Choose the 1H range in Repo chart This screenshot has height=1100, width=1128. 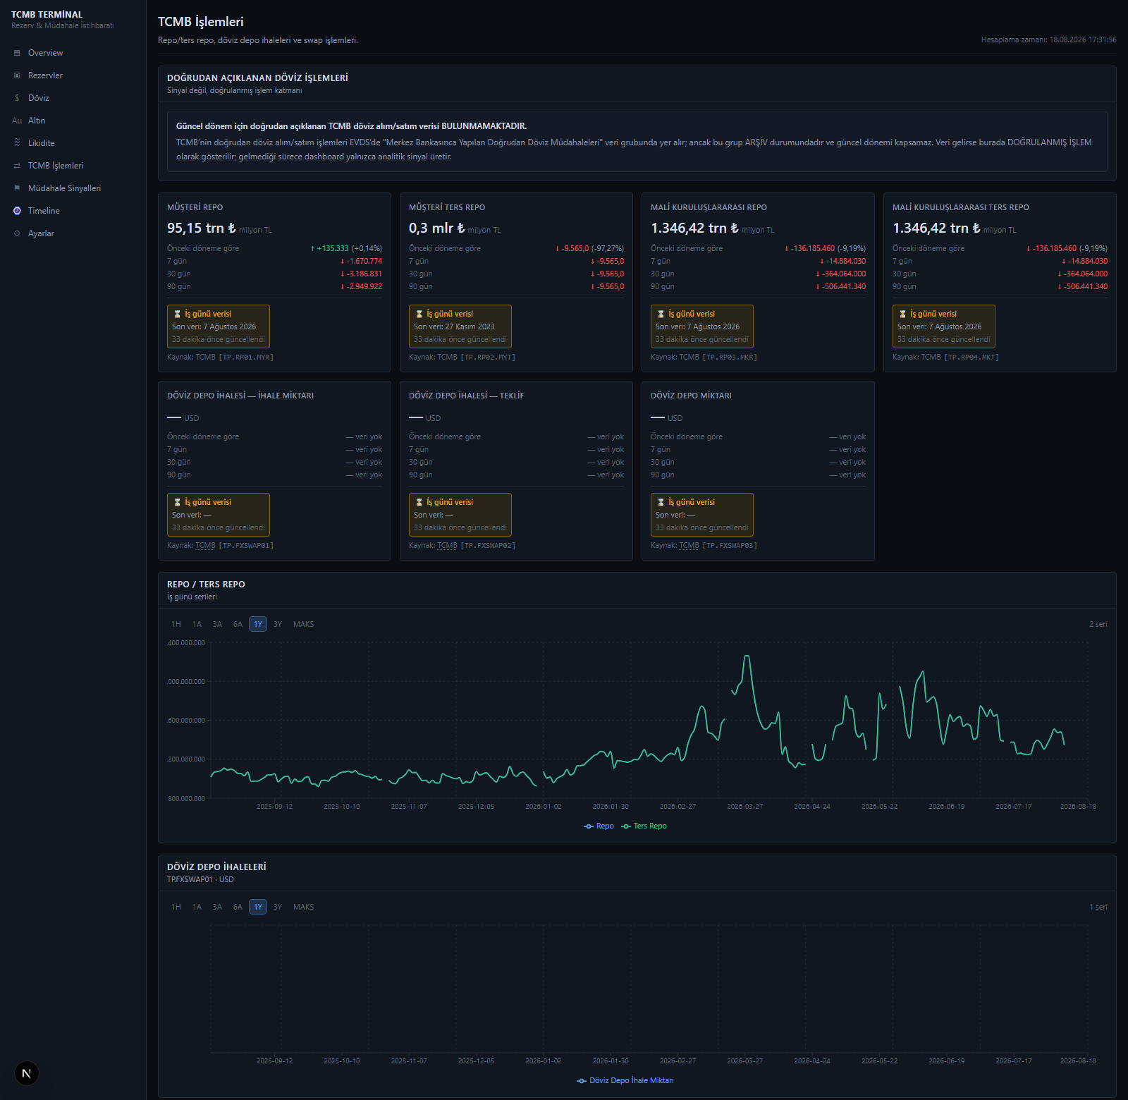click(x=176, y=624)
